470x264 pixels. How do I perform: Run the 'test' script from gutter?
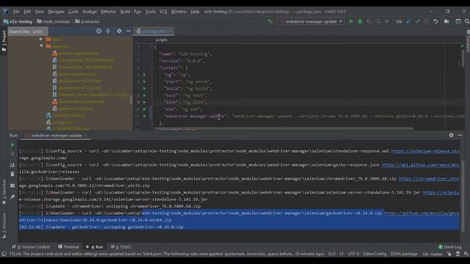145,95
